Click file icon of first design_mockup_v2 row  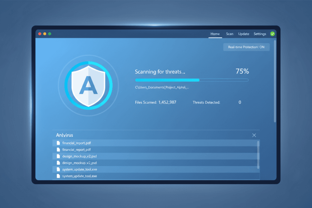pos(58,156)
